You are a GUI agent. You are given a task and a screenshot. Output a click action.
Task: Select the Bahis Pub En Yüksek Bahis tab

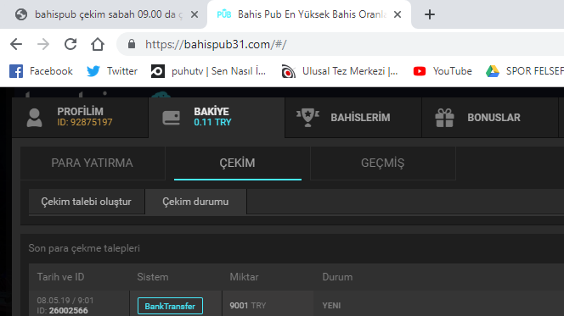click(309, 14)
